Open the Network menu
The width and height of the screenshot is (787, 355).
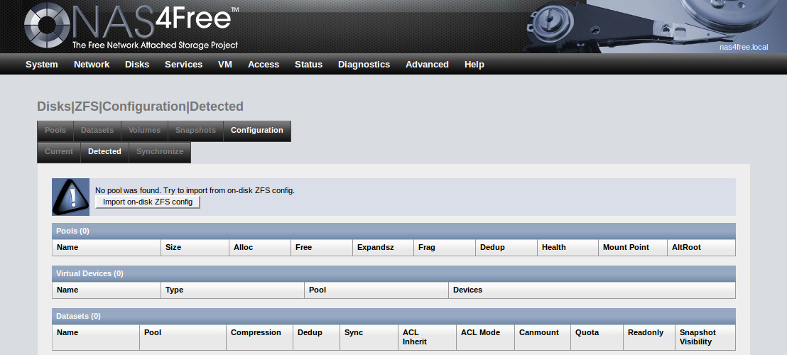[x=92, y=65]
